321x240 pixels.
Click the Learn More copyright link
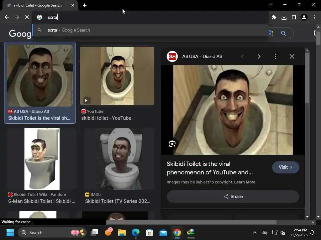245,182
